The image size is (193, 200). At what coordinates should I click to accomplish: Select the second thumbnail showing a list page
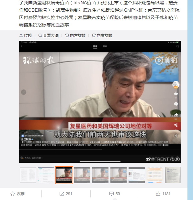pos(46,175)
